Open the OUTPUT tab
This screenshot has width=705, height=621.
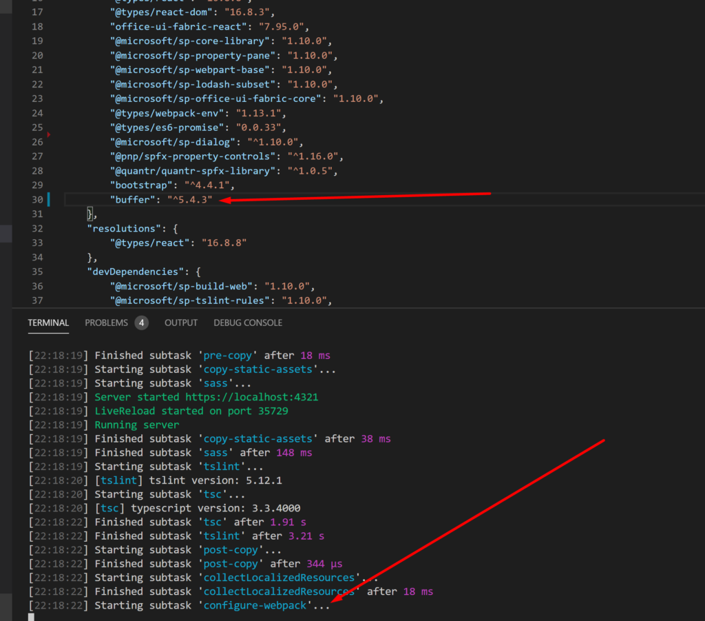(181, 323)
